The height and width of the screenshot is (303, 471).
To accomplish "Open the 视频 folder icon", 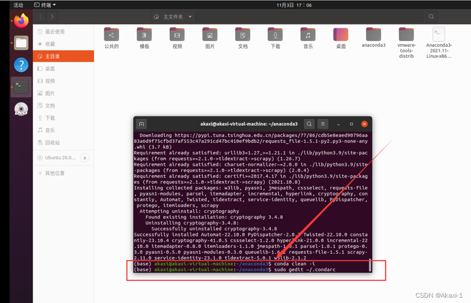I will [x=177, y=38].
